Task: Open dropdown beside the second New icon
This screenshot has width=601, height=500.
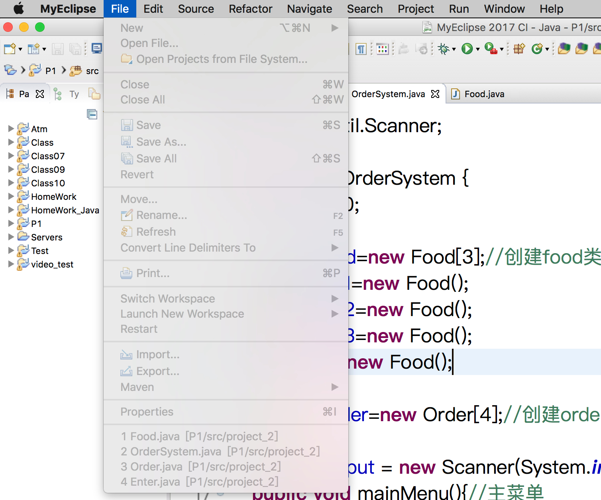Action: pos(44,49)
